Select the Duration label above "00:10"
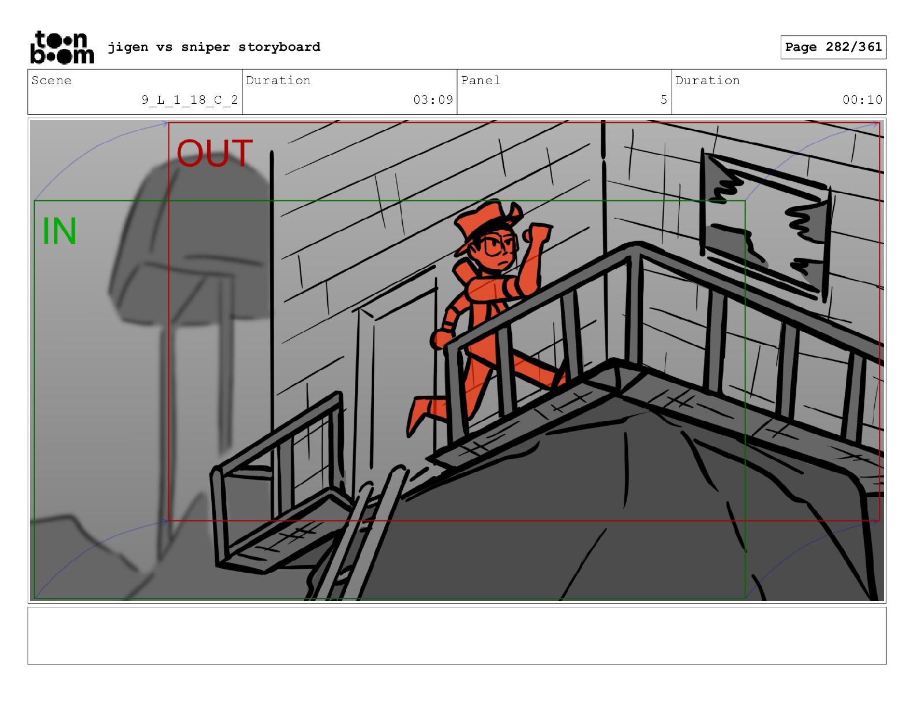914x706 pixels. coord(707,80)
